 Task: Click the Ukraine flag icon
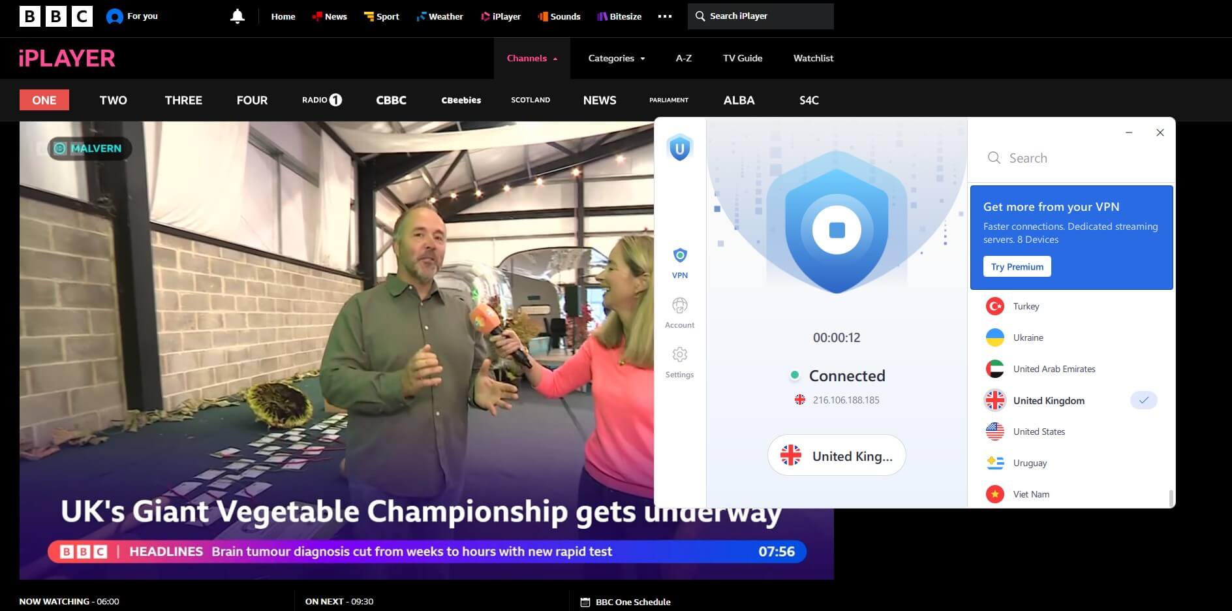click(x=995, y=337)
